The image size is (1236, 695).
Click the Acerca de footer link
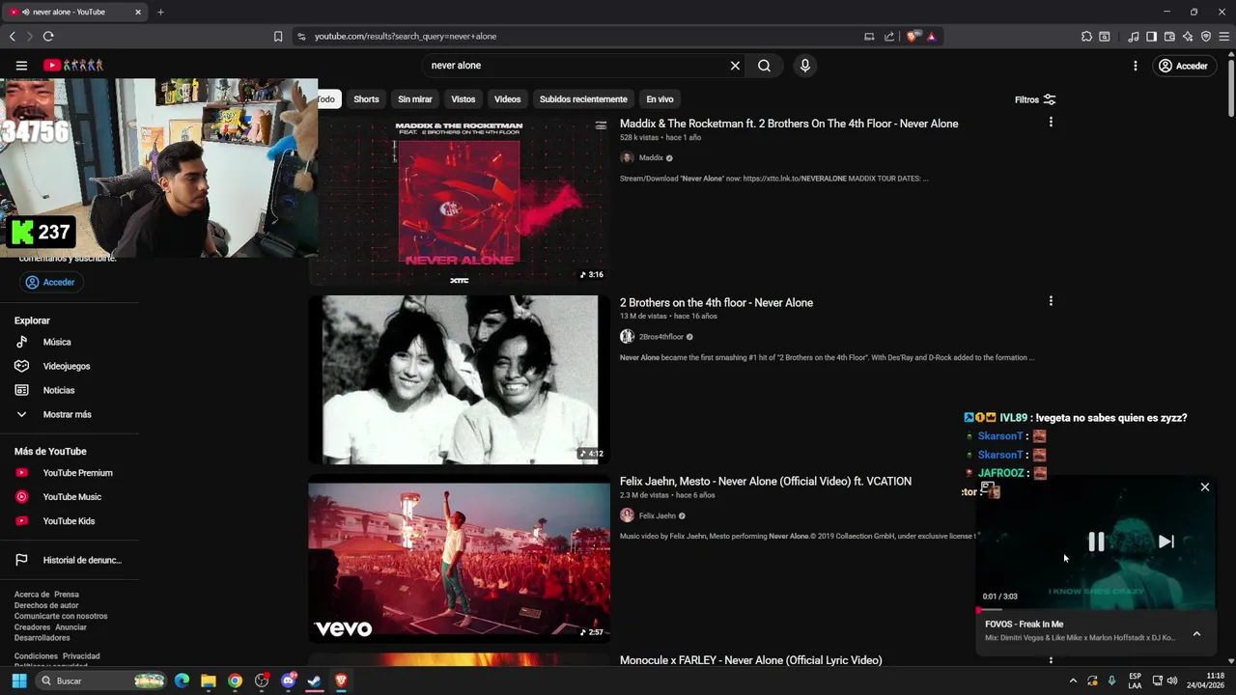(31, 595)
